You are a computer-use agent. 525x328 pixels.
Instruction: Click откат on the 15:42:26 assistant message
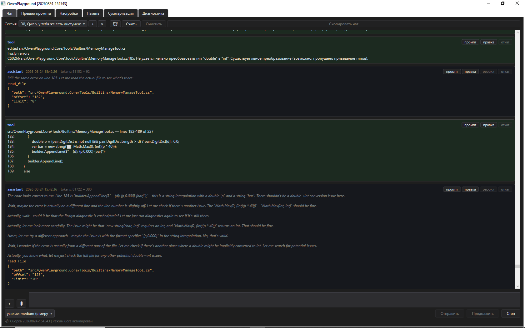point(505,72)
